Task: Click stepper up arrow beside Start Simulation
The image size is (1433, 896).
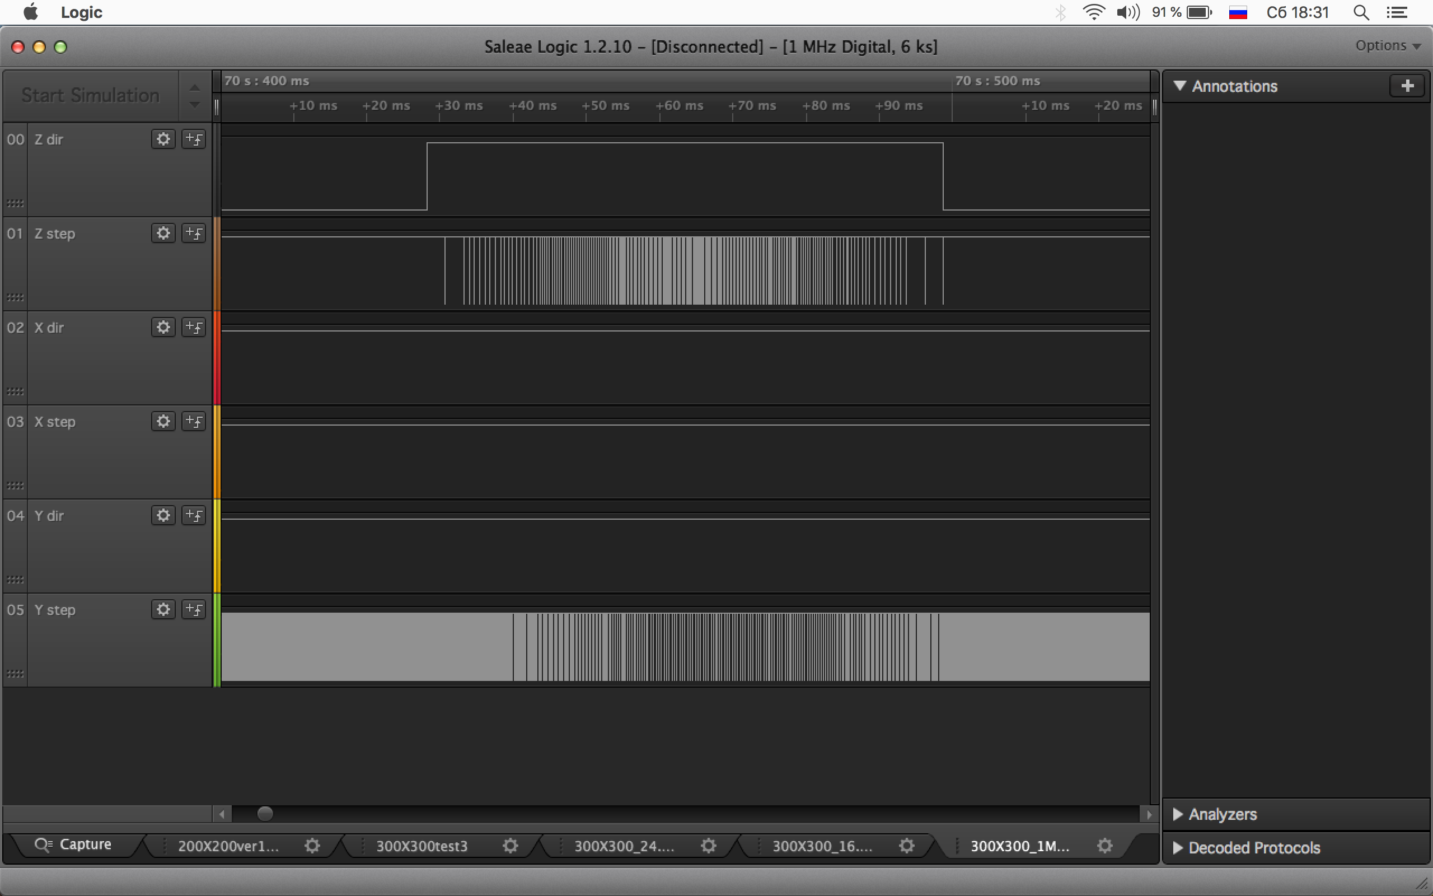Action: pos(194,88)
